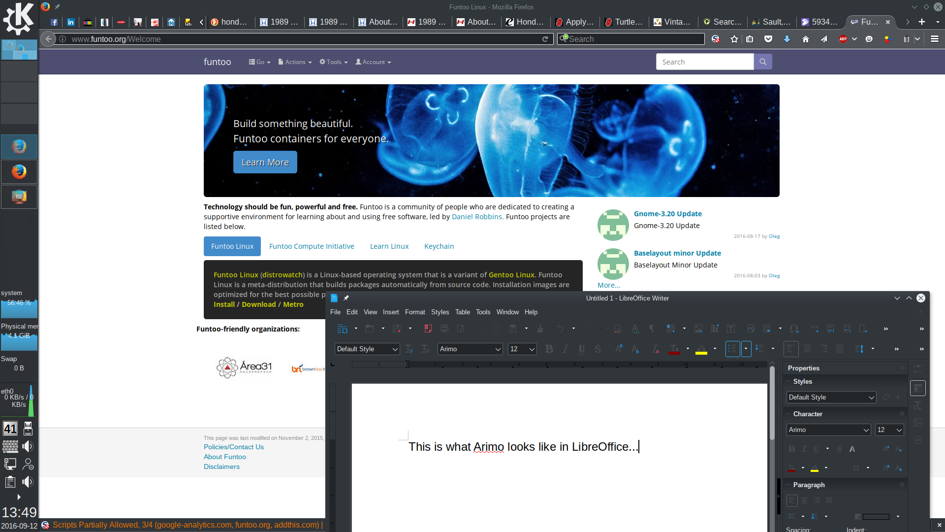Click Justified alignment in Writer toolbar
Viewport: 945px width, 532px height.
[840, 349]
